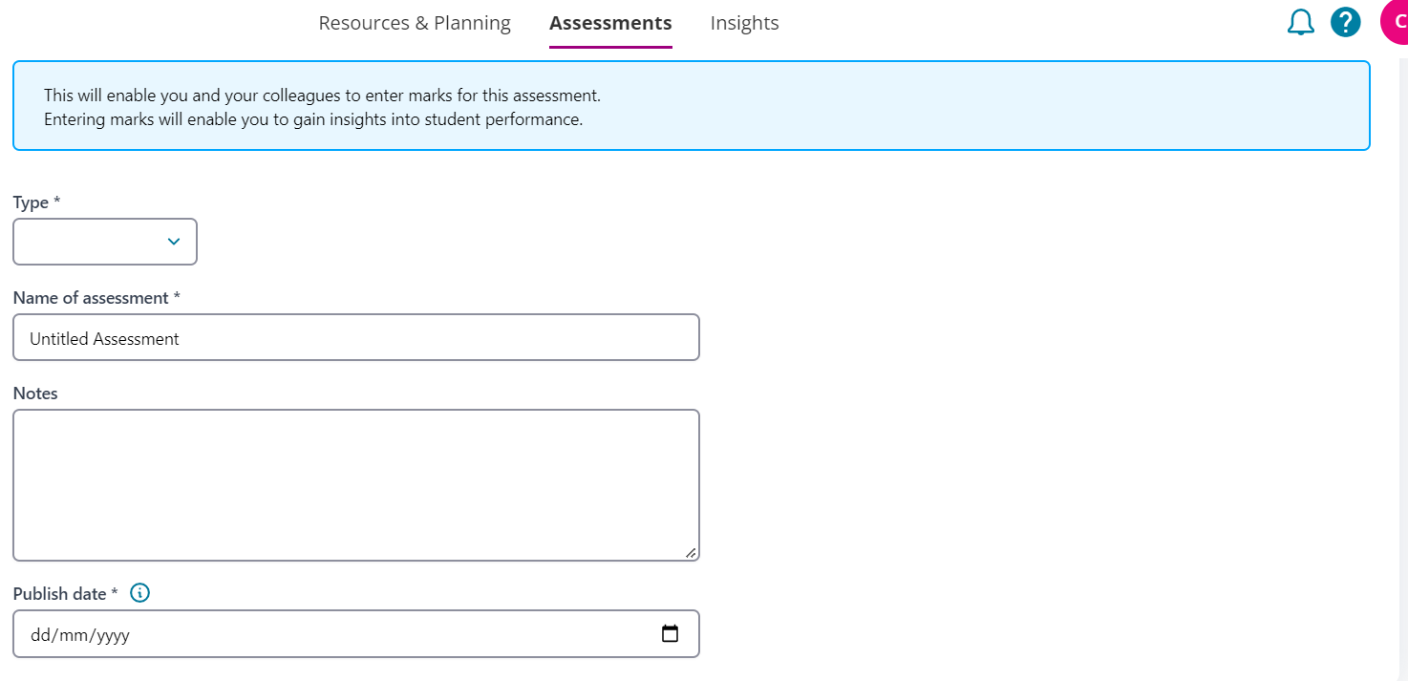The width and height of the screenshot is (1408, 681).
Task: Click the calendar icon at the date field's right edge
Action: tap(671, 632)
